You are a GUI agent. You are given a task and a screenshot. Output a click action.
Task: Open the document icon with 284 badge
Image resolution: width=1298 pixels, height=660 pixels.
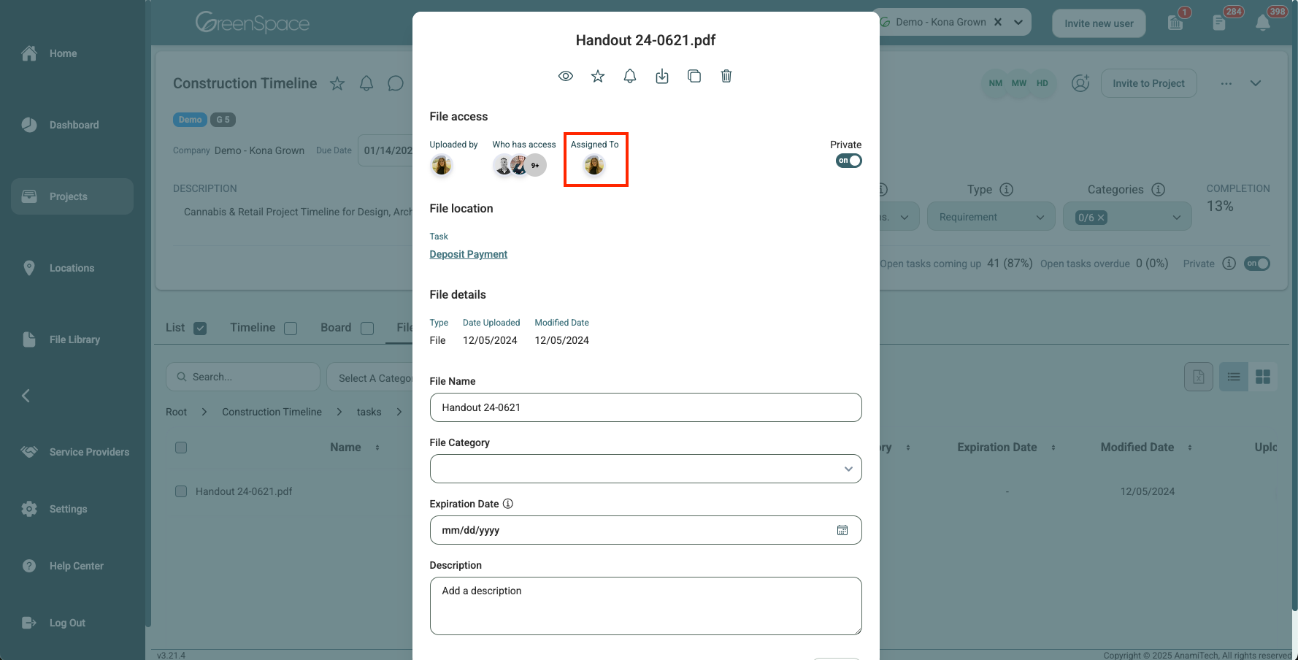pos(1220,22)
